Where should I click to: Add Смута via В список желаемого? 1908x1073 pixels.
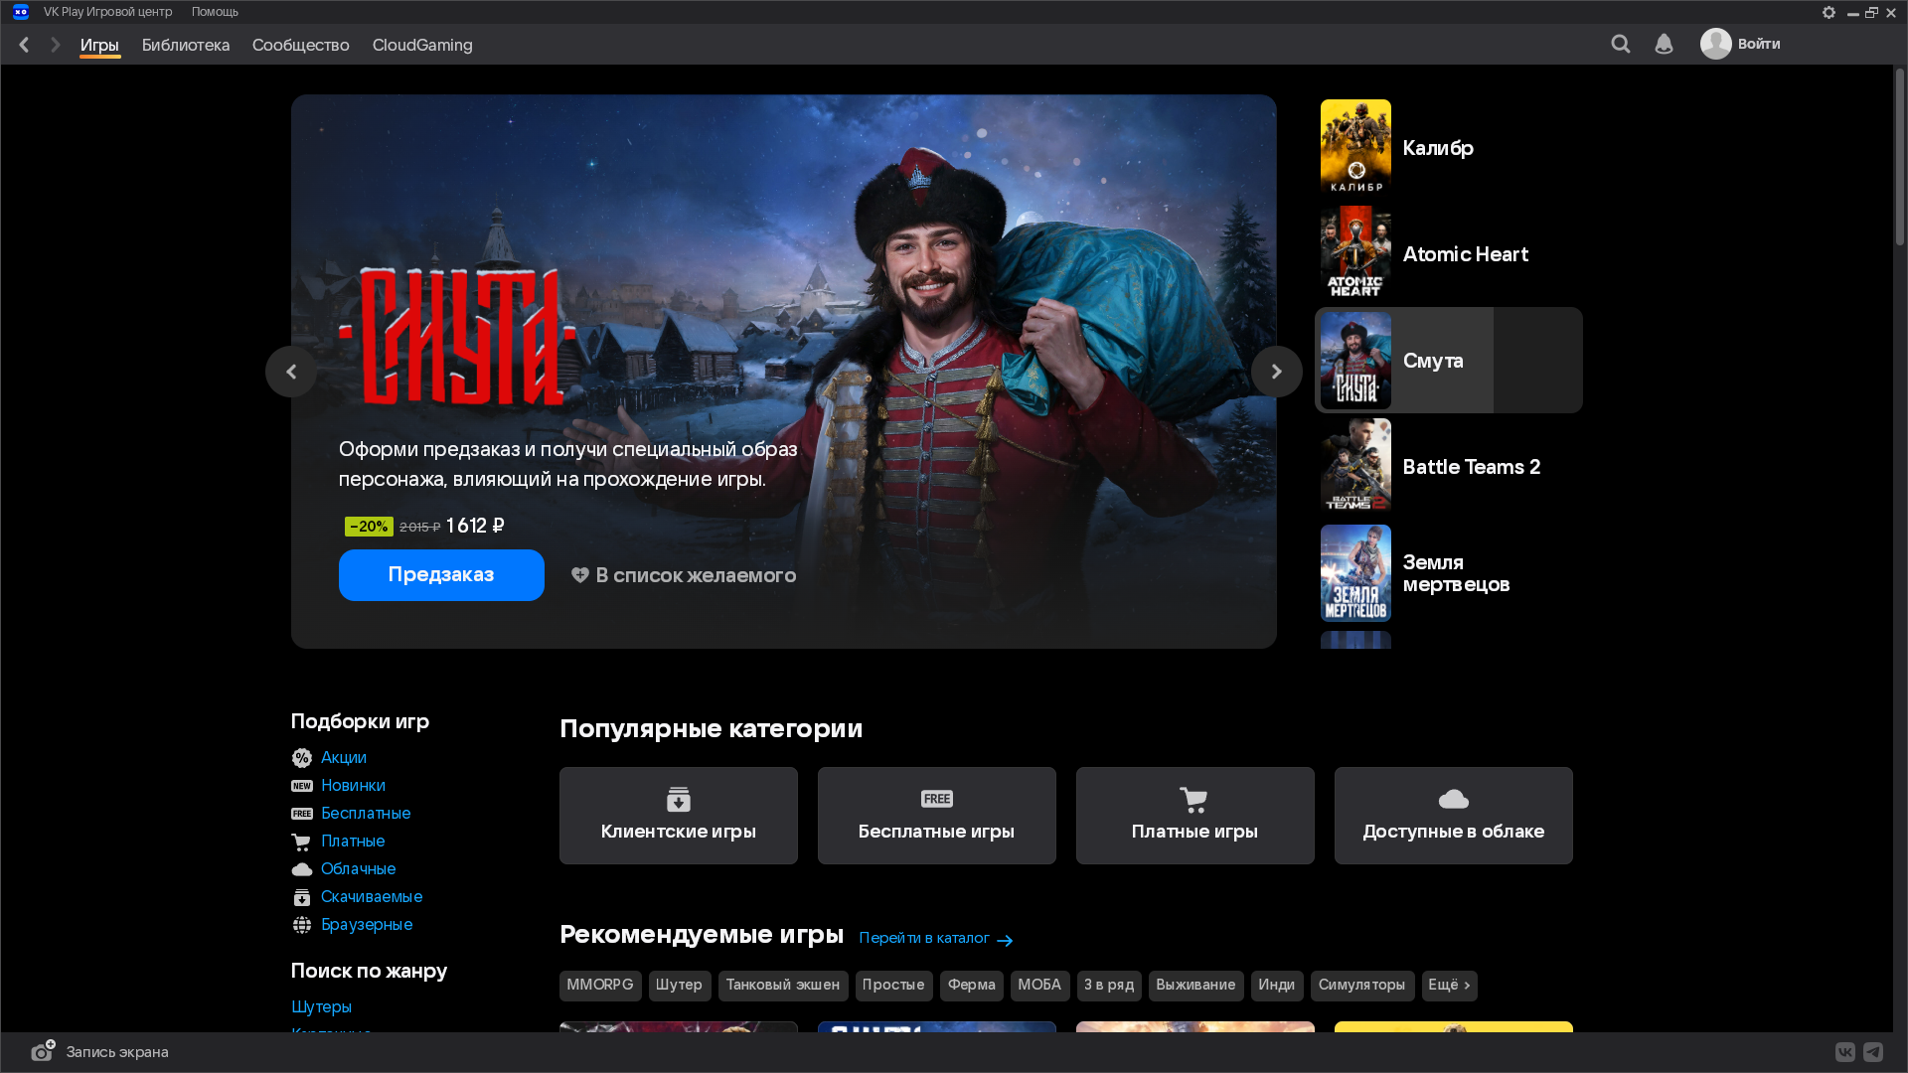tap(684, 575)
